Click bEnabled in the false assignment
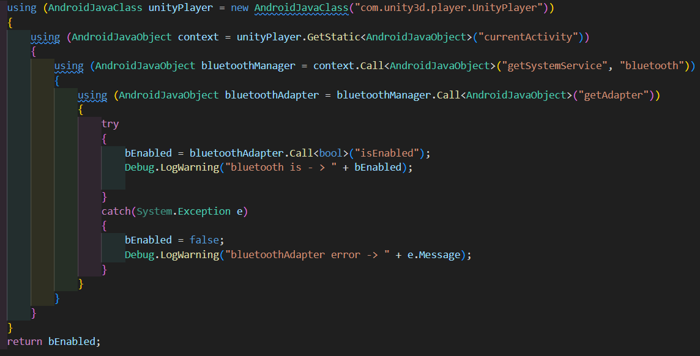The height and width of the screenshot is (356, 700). click(148, 240)
